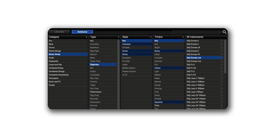Star the Didj Loop C# 115bpm instrument
Image resolution: width=275 pixels, height=137 pixels.
coord(222,99)
